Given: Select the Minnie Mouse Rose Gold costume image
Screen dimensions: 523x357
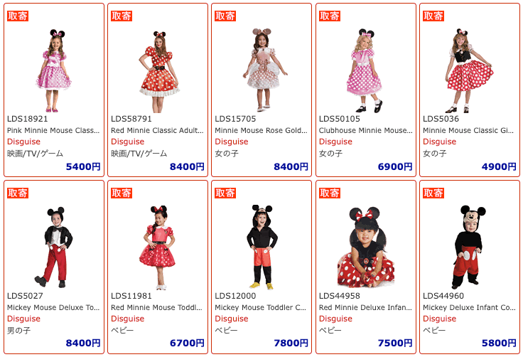Looking at the screenshot, I should [264, 70].
